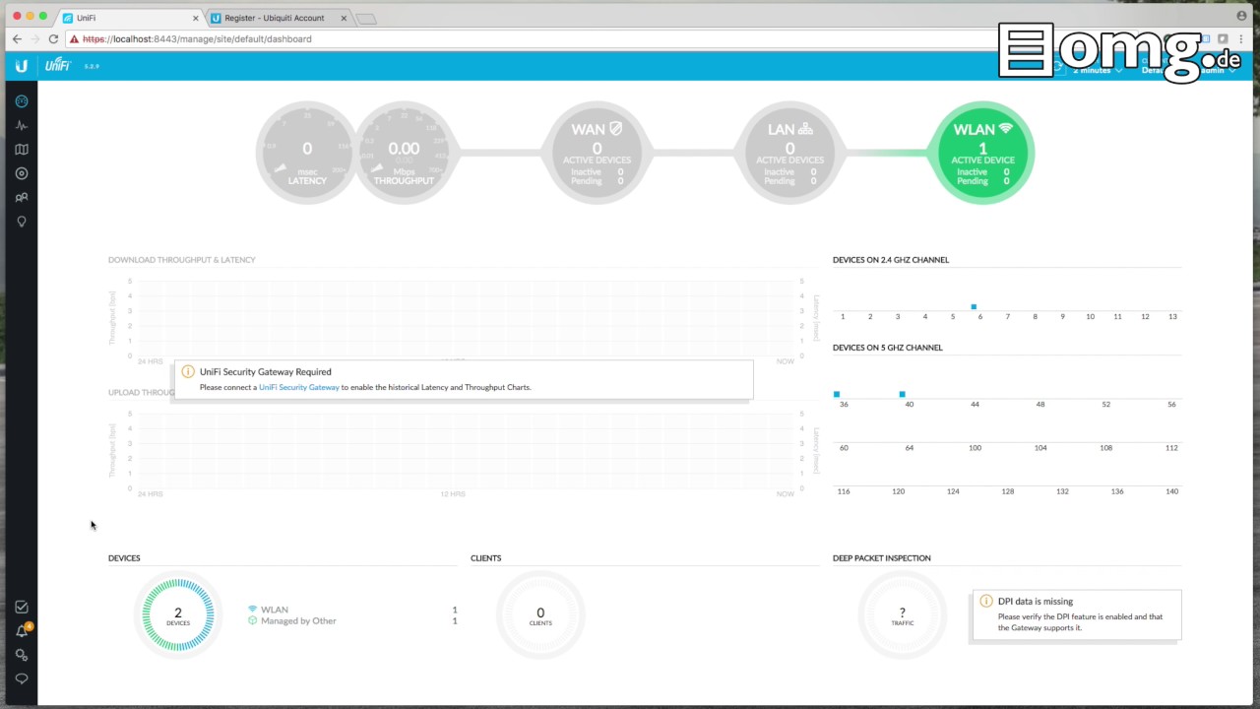Click the UniFi wordmark logo in the header

click(58, 66)
